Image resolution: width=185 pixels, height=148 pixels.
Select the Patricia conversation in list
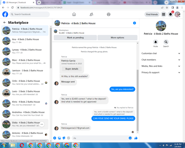(25, 30)
